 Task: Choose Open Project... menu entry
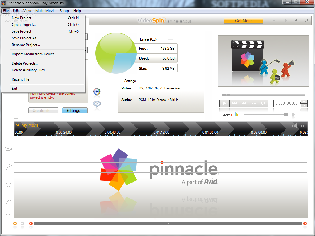(43, 25)
